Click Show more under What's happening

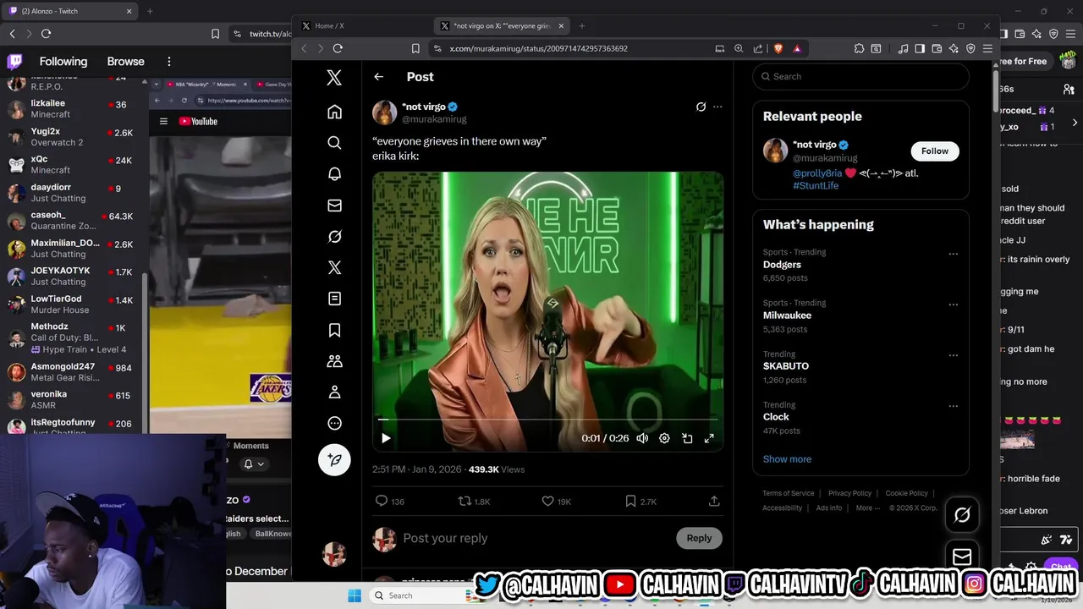coord(787,459)
